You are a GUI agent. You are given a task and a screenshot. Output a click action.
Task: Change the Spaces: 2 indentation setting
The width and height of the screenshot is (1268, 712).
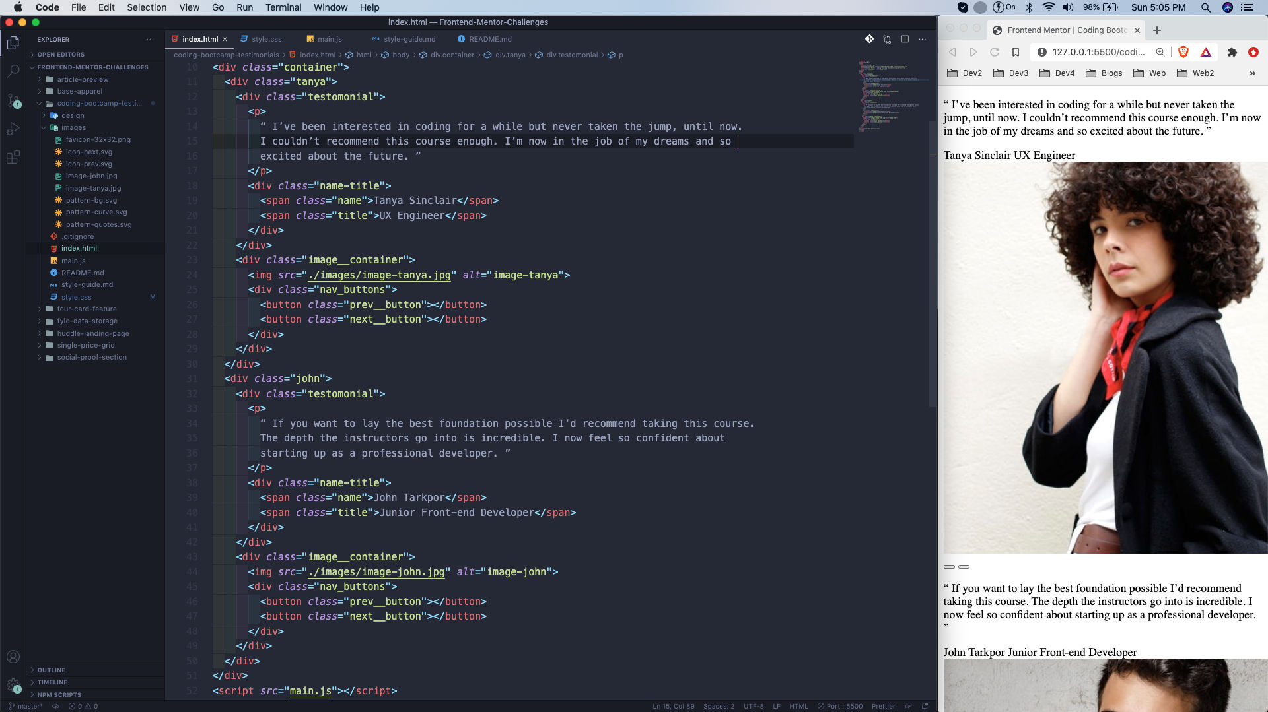coord(719,706)
